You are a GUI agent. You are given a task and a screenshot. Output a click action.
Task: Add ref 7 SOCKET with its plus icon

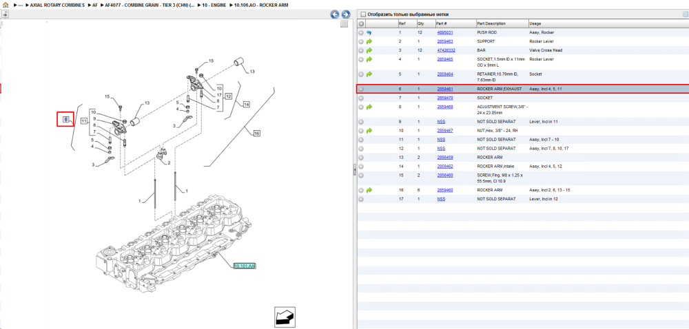361,98
